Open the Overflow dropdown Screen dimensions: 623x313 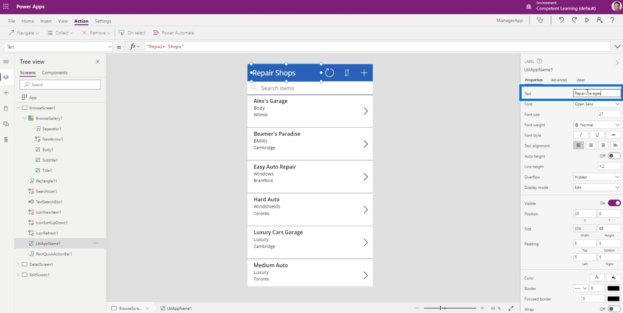597,177
